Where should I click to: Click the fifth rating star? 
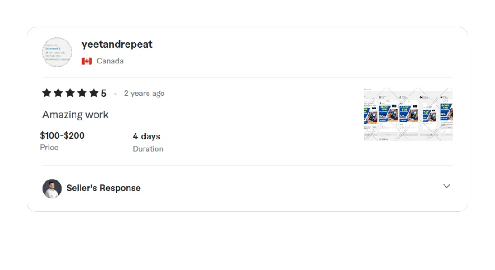click(94, 93)
